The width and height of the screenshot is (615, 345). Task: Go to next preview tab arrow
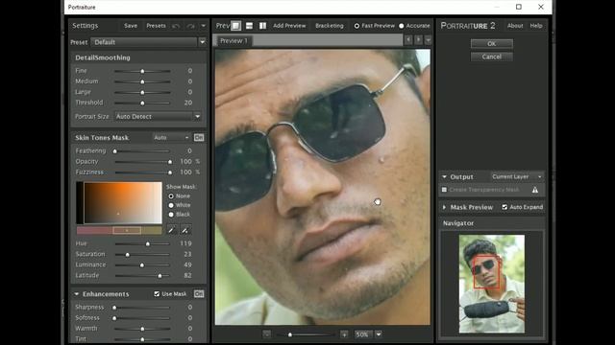[419, 40]
